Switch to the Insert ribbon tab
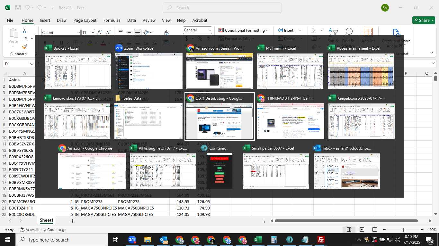439x246 pixels. [45, 20]
